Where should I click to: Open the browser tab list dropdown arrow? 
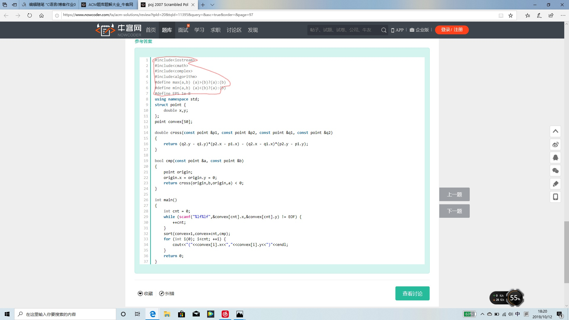click(212, 5)
